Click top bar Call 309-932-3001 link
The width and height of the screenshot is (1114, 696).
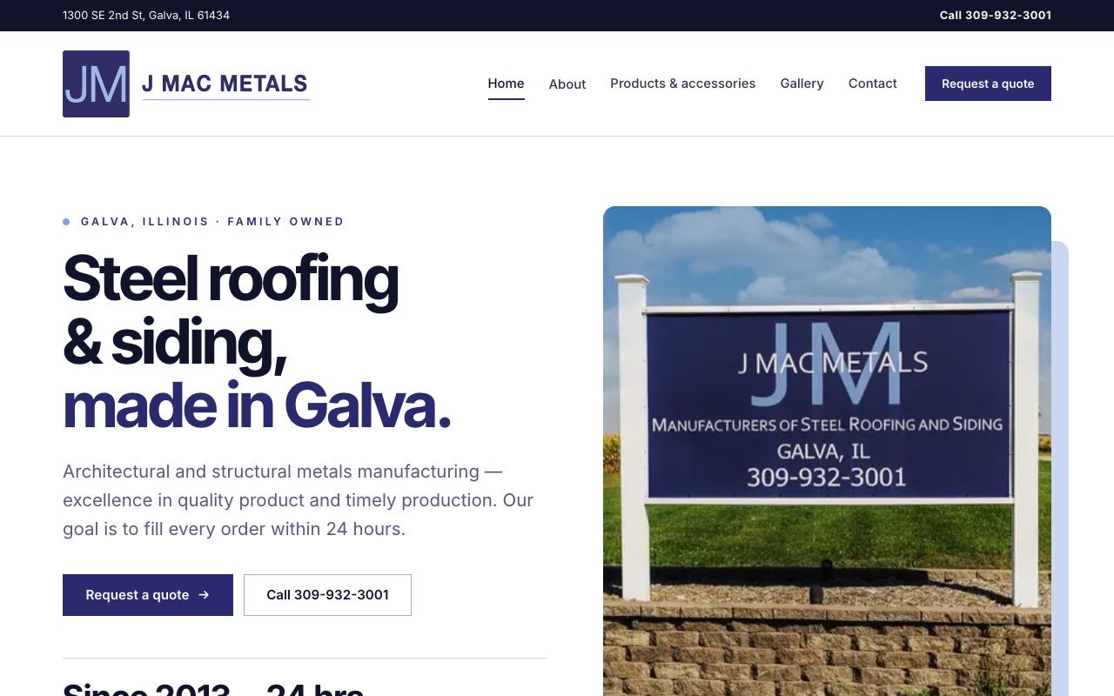[995, 15]
